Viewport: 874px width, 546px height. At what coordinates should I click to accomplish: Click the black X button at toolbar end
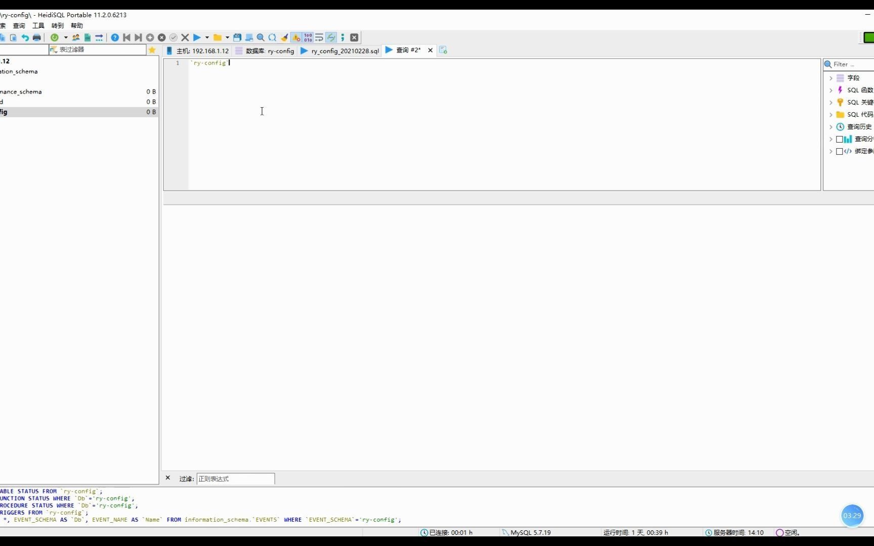(x=355, y=37)
